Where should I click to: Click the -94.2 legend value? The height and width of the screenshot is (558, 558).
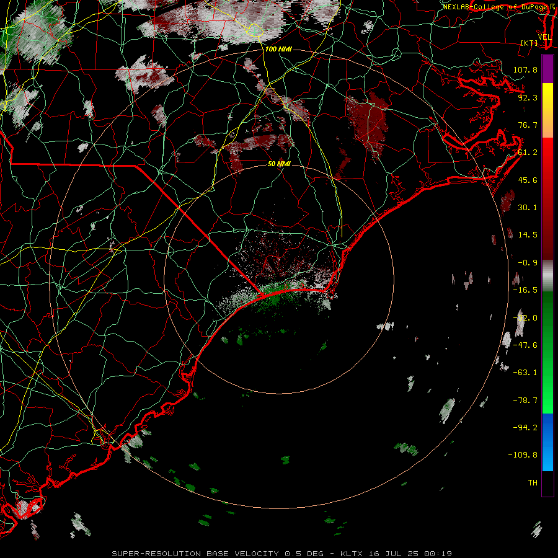click(525, 428)
